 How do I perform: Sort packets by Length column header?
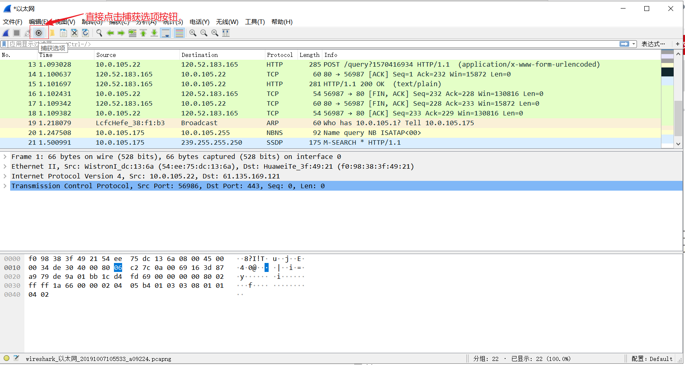310,55
